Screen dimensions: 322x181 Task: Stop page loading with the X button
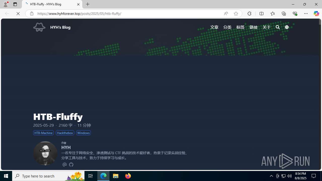(18, 14)
